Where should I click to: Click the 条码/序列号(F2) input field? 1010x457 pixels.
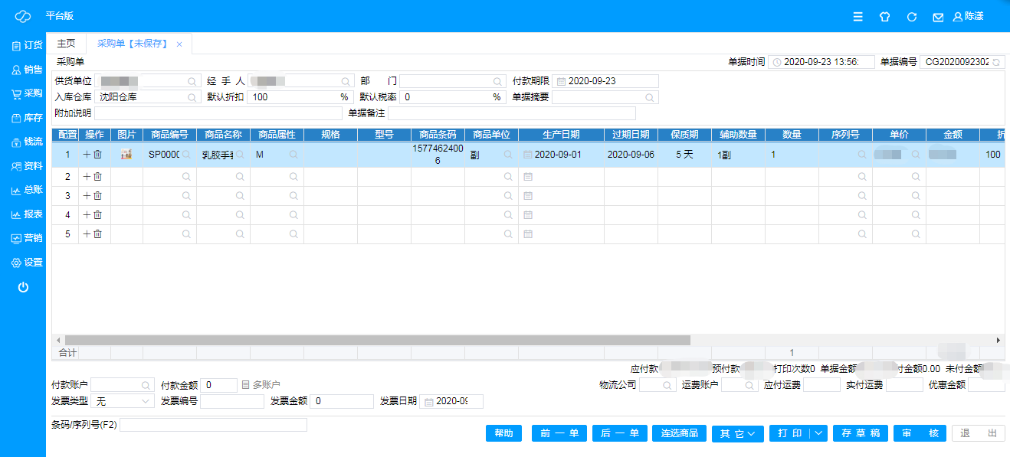pos(213,425)
